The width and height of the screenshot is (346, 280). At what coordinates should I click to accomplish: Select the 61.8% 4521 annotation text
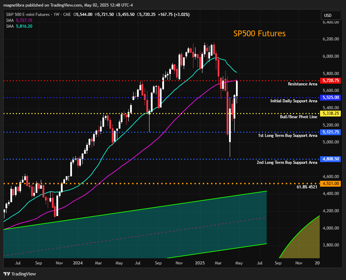click(307, 187)
